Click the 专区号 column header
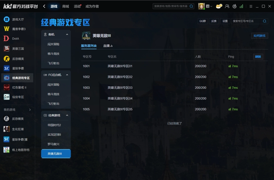Viewport: 274px width, 180px height. click(87, 57)
